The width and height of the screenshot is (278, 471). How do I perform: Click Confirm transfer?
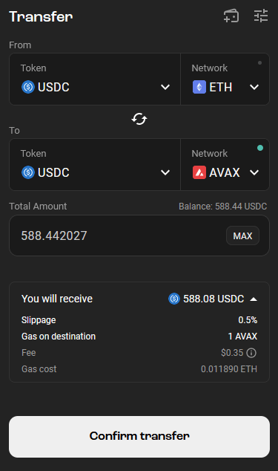coord(139,437)
